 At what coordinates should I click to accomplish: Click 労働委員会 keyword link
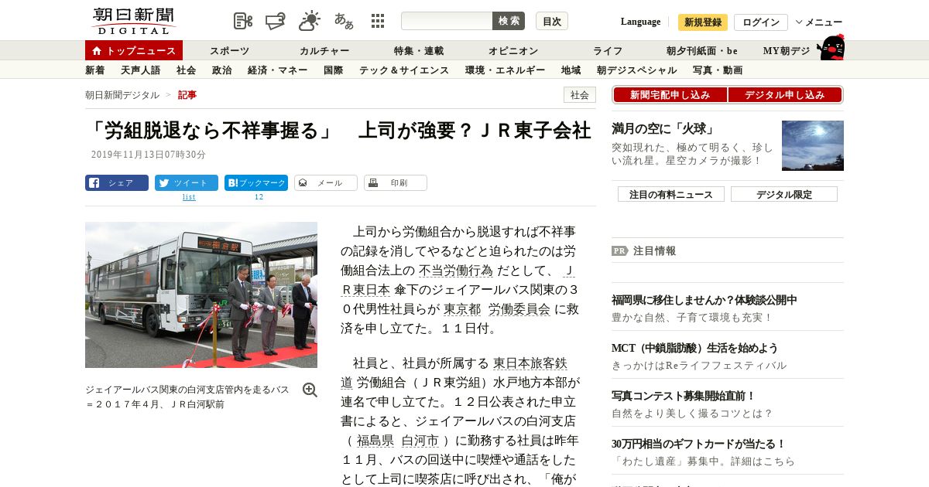tap(519, 309)
